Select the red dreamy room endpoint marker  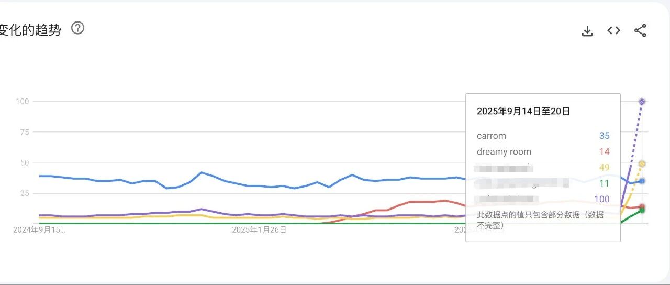[x=642, y=207]
